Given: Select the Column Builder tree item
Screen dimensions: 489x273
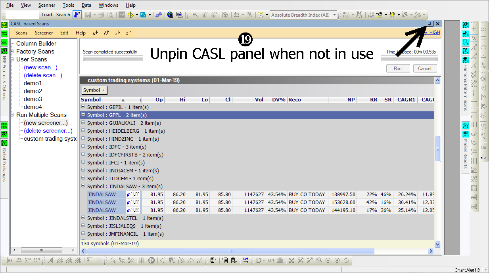Looking at the screenshot, I should [x=36, y=44].
